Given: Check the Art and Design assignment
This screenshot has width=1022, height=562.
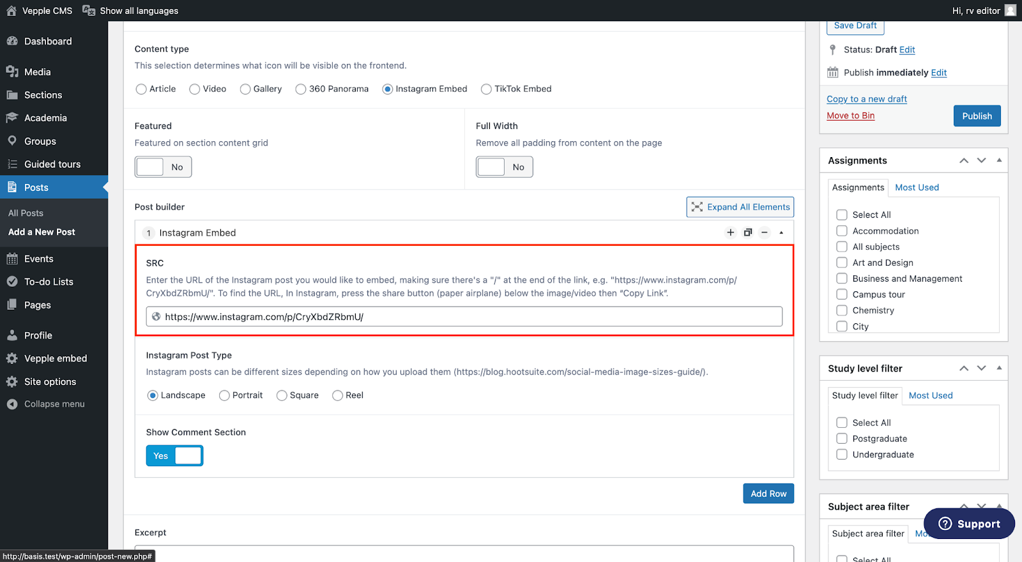Looking at the screenshot, I should (842, 262).
